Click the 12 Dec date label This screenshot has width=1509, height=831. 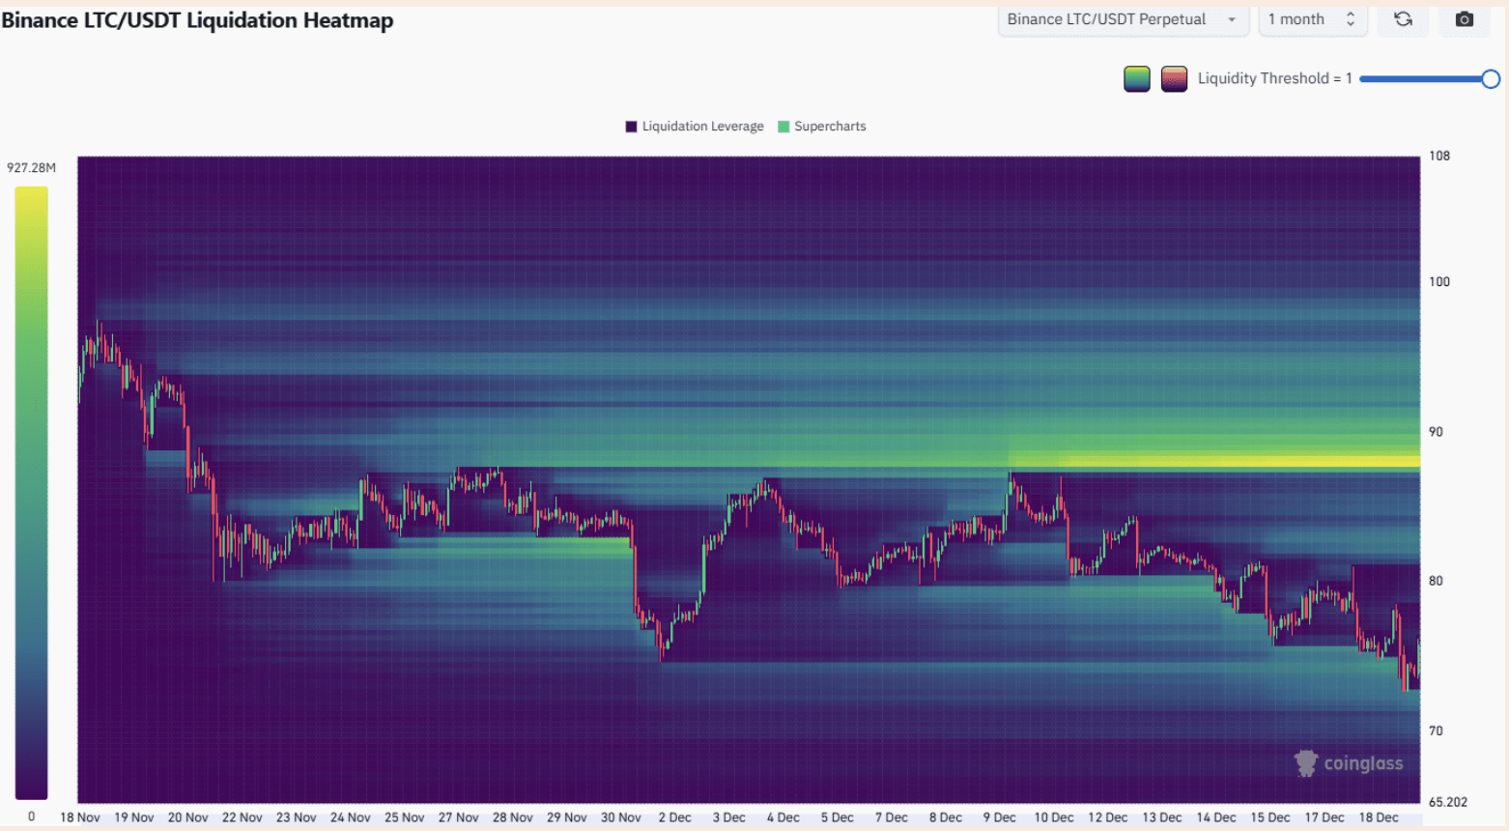coord(1108,817)
